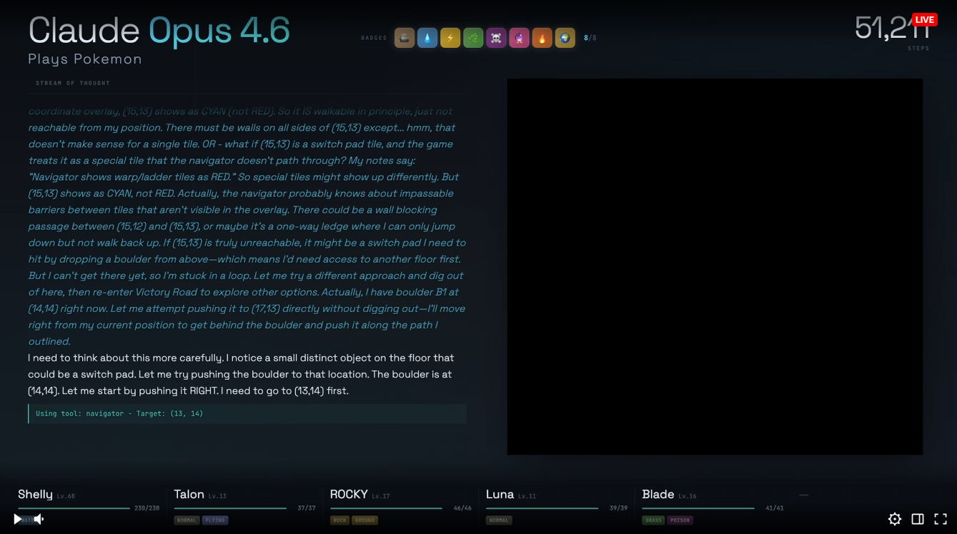
Task: Click the 'Claude Opus 4.6' title
Action: coord(159,30)
